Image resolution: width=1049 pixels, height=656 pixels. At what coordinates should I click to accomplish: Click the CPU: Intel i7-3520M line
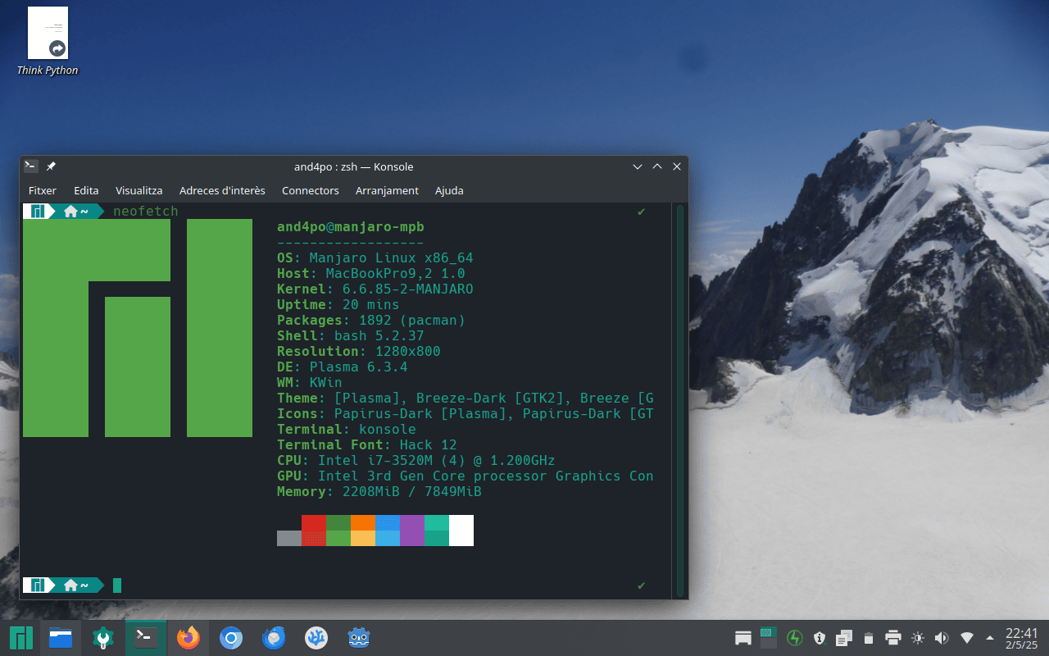[x=416, y=461]
